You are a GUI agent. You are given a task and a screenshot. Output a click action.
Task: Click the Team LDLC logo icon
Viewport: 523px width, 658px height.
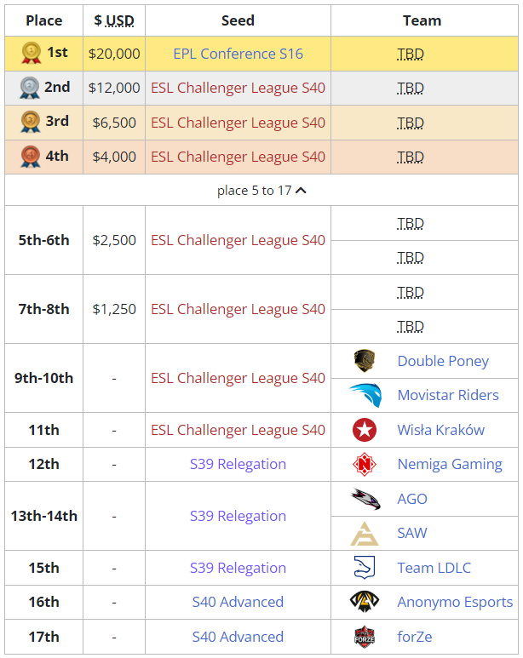click(365, 568)
